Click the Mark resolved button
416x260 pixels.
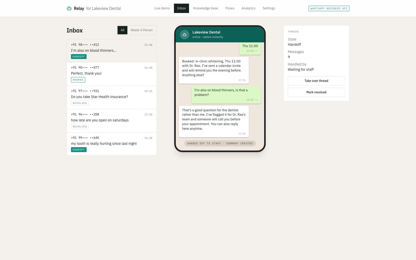(x=316, y=92)
